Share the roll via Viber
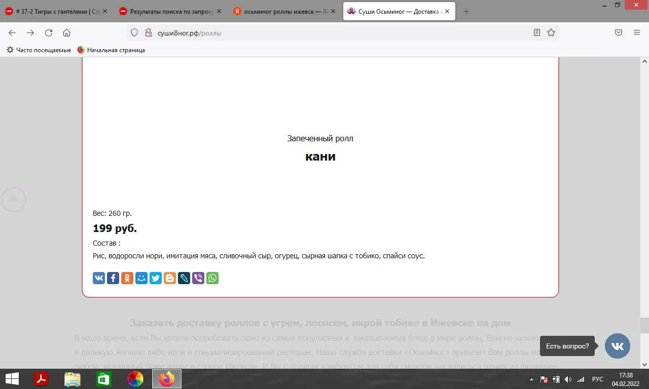The width and height of the screenshot is (649, 389). (x=198, y=278)
